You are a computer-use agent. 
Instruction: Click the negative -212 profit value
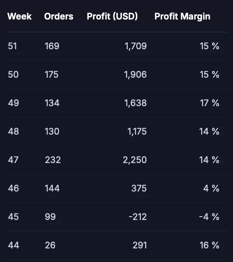(x=138, y=217)
